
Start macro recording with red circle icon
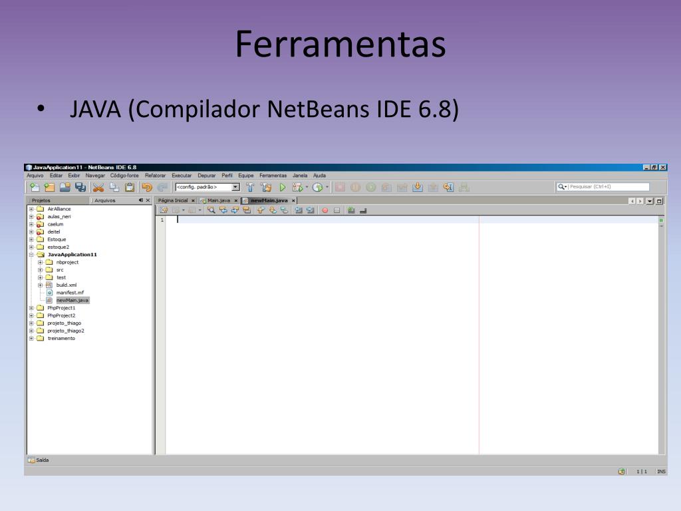click(325, 210)
